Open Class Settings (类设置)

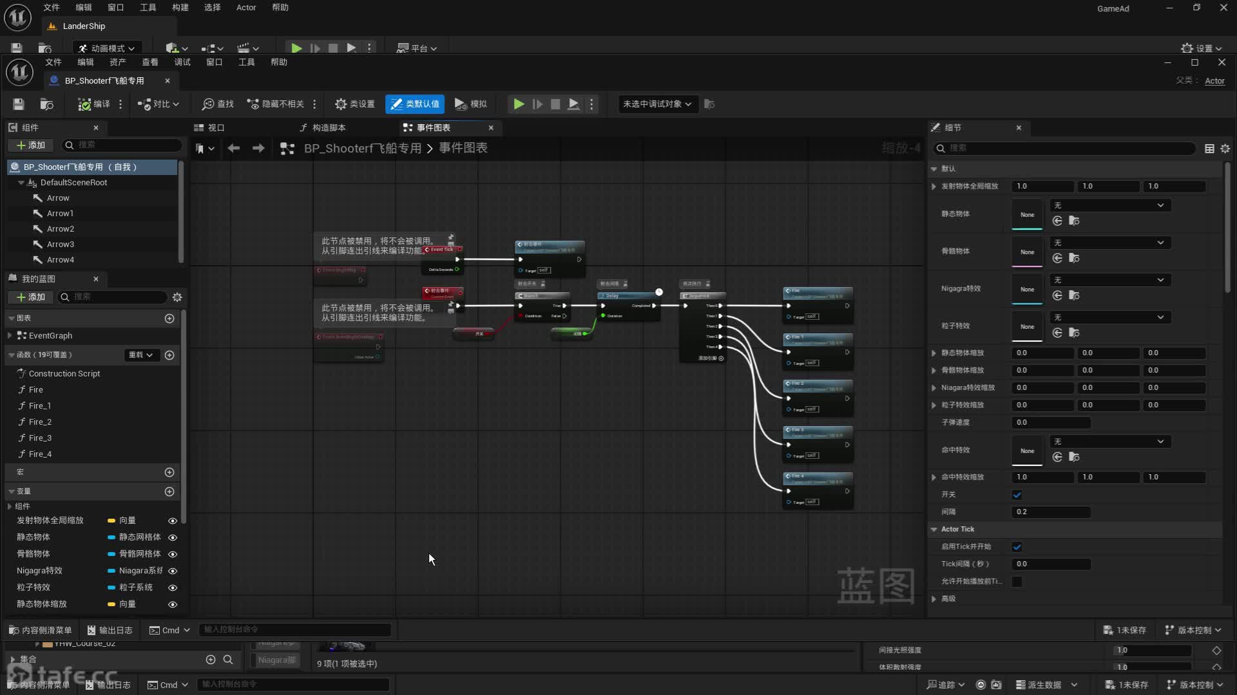354,104
